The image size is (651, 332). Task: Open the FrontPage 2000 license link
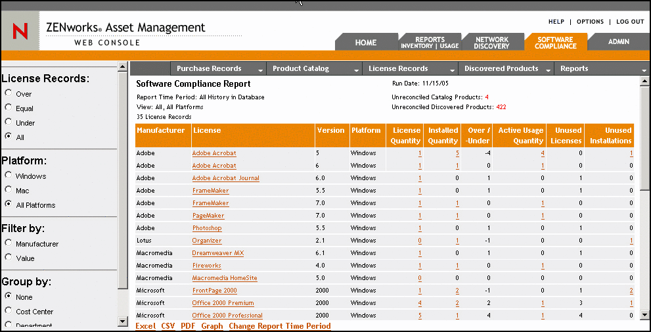[215, 290]
